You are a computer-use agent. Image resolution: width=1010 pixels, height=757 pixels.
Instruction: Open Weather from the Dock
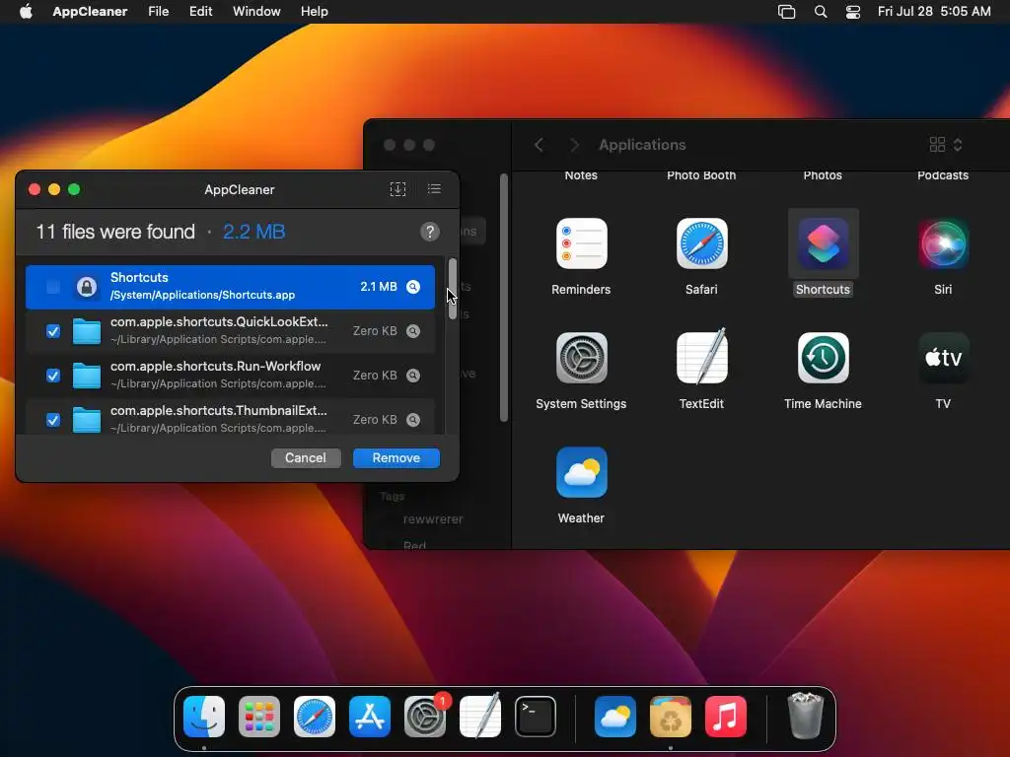(x=615, y=717)
